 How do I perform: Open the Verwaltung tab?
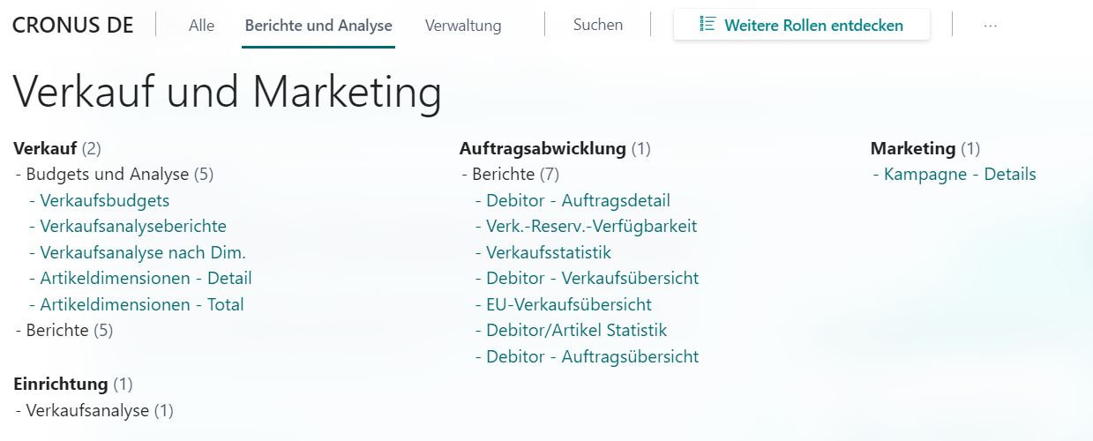(463, 26)
